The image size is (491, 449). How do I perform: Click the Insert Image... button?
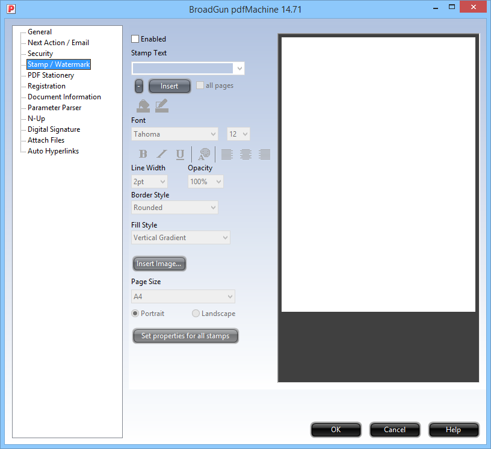[x=159, y=264]
